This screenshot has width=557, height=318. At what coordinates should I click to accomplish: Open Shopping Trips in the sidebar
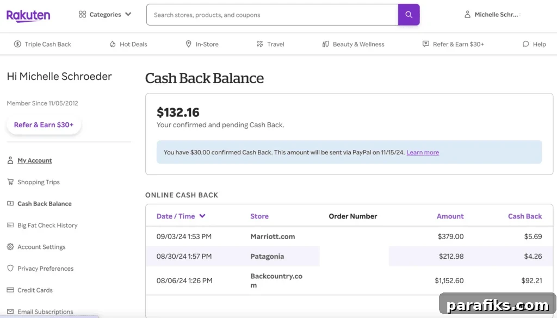pos(39,182)
